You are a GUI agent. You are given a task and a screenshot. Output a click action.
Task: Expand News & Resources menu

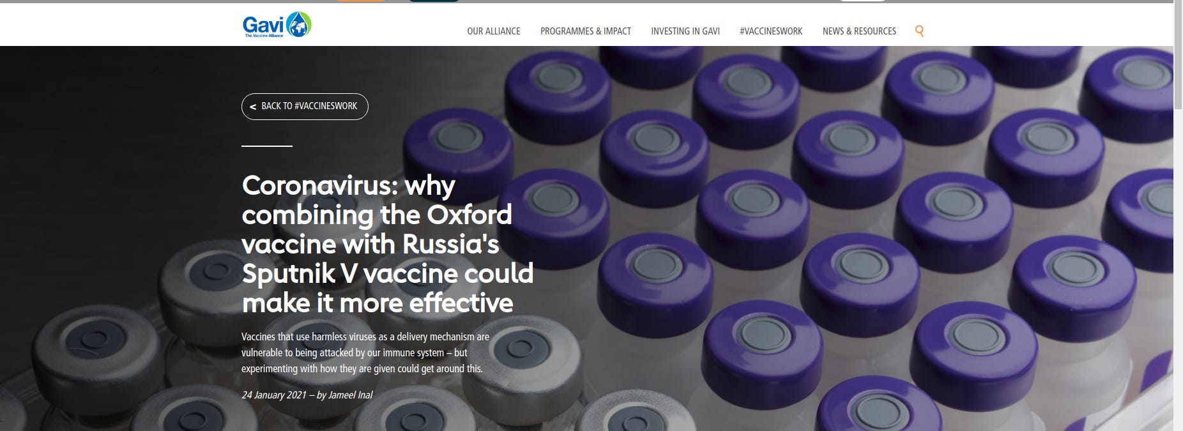tap(859, 31)
